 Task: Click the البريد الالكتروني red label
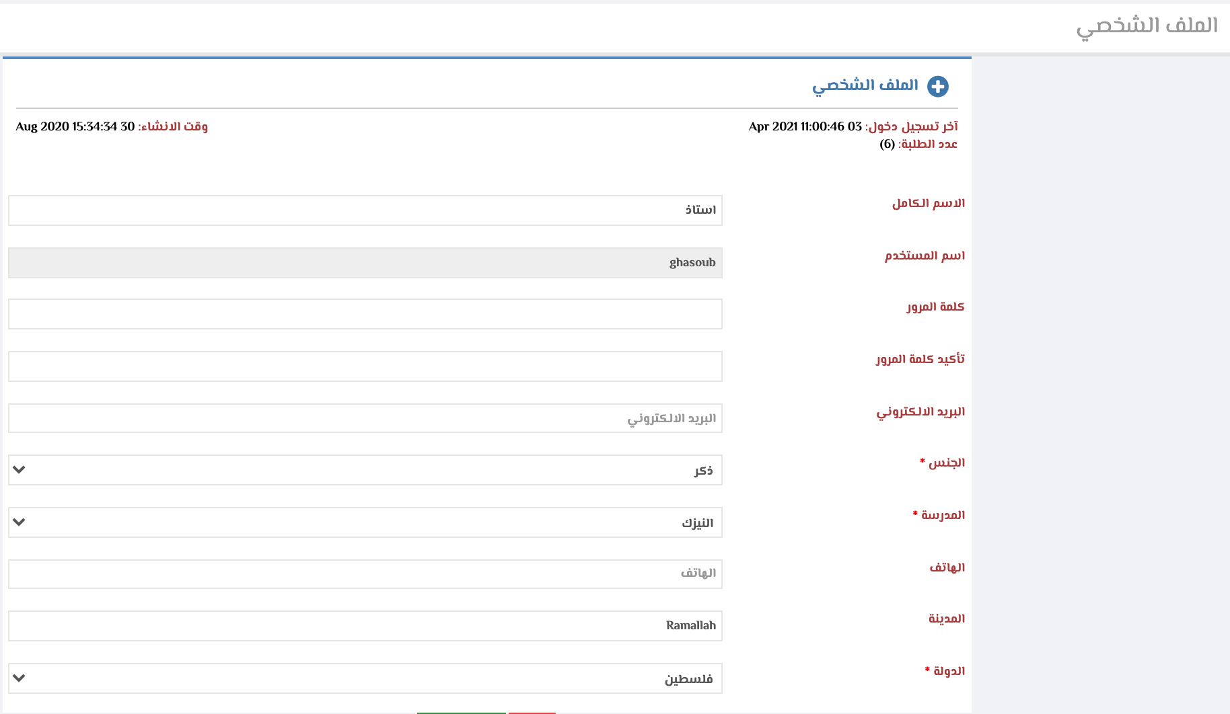coord(920,411)
